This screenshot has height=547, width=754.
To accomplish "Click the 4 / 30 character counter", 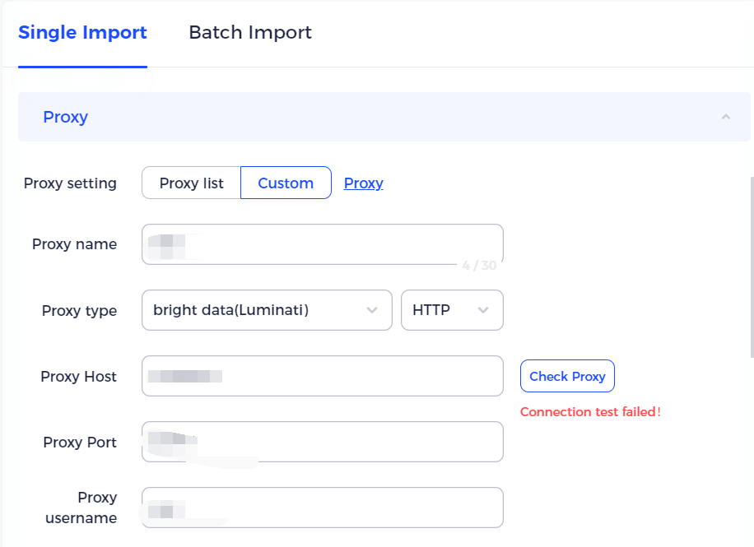I will (479, 266).
